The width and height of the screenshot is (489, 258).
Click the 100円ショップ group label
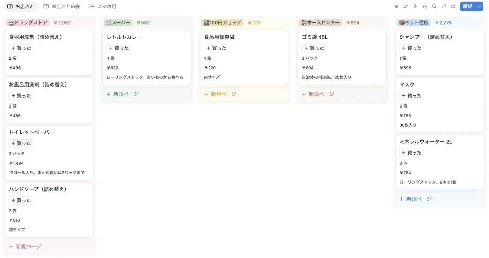pos(222,23)
